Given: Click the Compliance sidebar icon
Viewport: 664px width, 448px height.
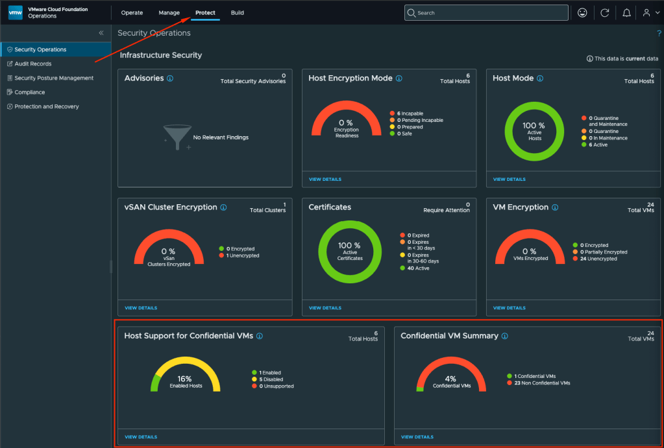Looking at the screenshot, I should pos(10,92).
